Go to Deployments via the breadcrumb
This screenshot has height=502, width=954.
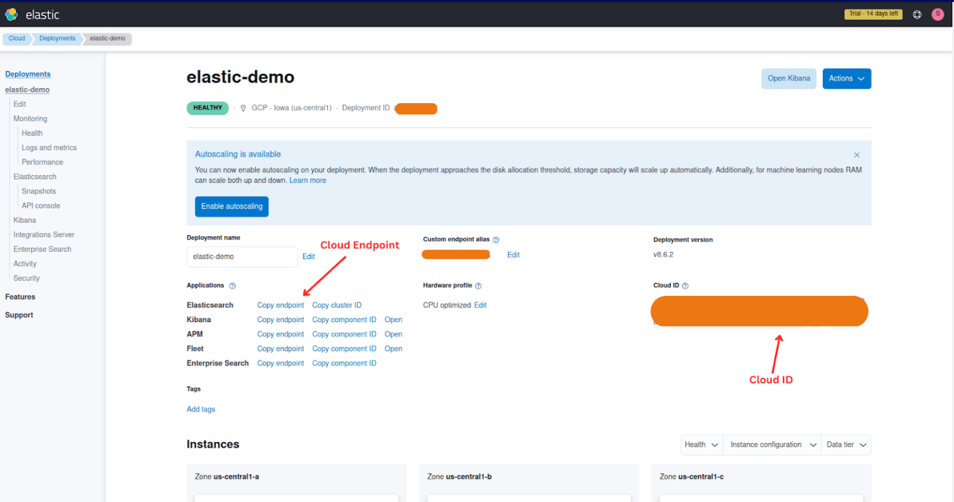[57, 38]
